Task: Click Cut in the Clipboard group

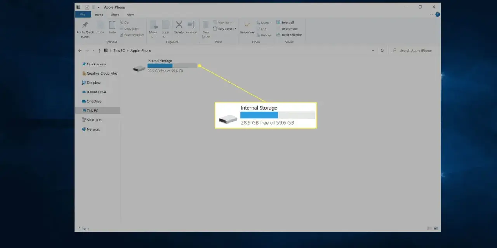Action: point(125,22)
